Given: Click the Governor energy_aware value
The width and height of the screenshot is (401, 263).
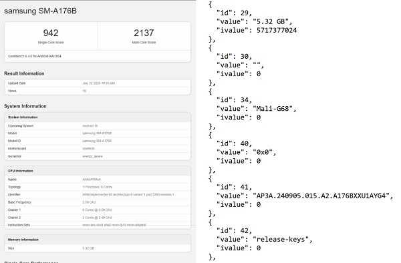Looking at the screenshot, I should click(x=92, y=156).
